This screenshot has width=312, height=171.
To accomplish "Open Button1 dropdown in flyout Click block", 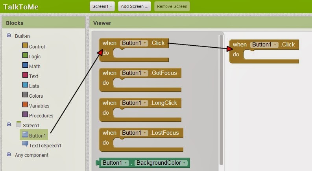I will click(134, 43).
